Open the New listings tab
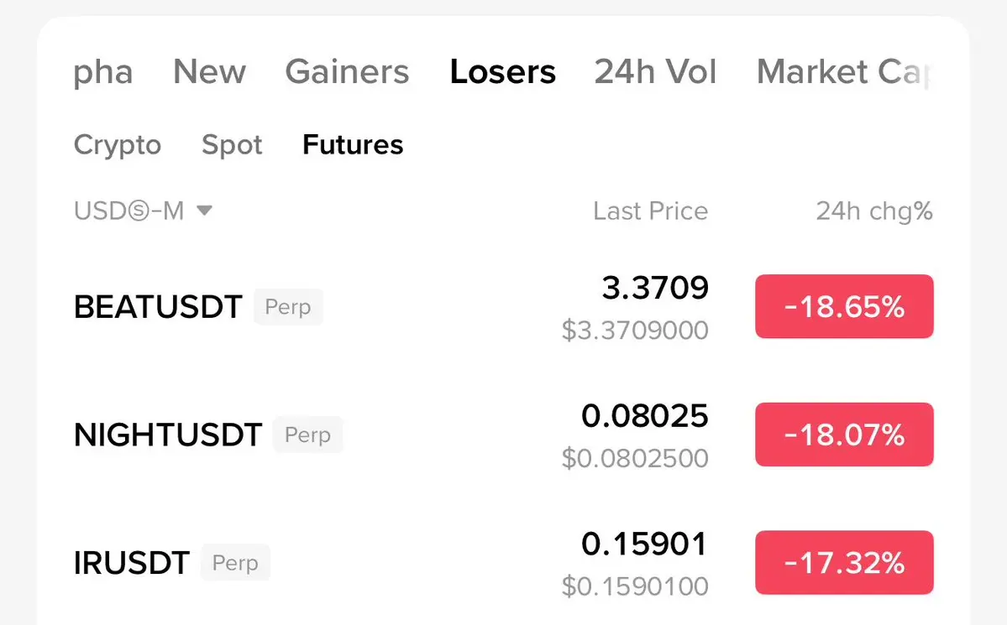The height and width of the screenshot is (625, 1007). tap(209, 72)
